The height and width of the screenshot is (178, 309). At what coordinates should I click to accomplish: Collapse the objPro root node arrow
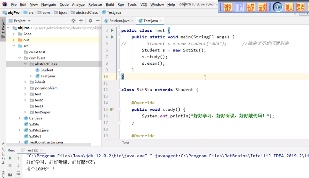[8, 28]
